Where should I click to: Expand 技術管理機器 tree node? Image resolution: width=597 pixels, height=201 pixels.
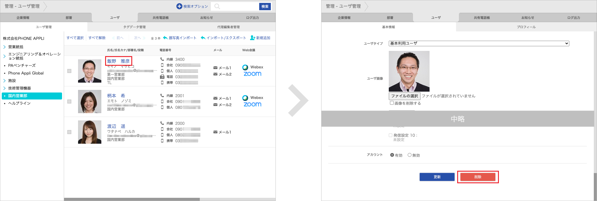(4, 88)
